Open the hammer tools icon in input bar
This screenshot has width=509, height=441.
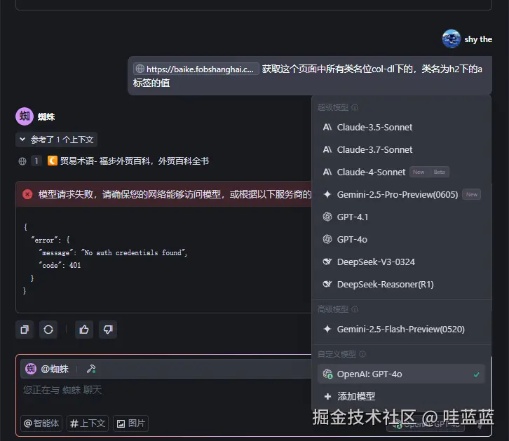(90, 369)
